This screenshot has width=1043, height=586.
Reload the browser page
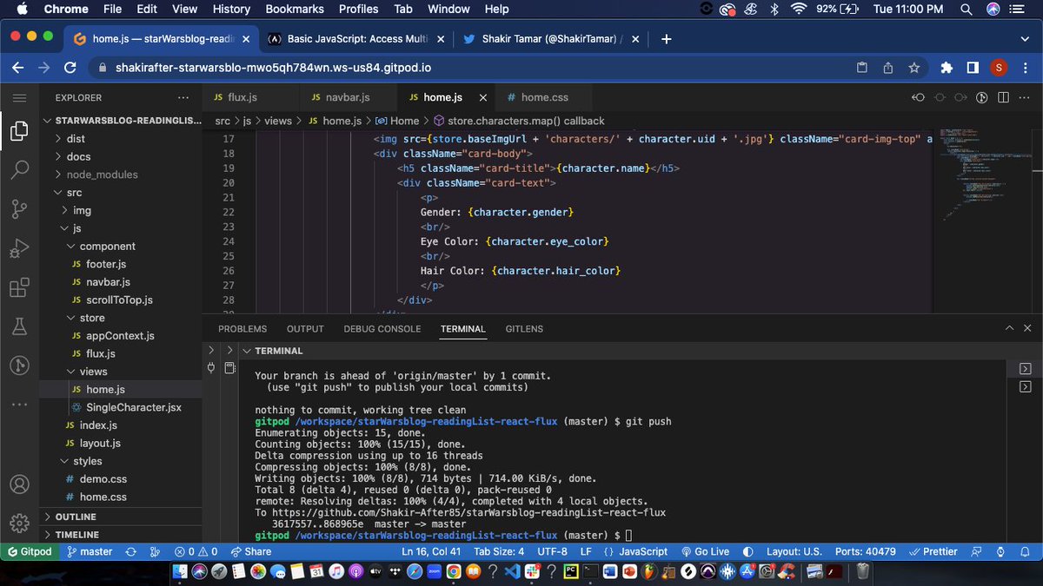click(x=71, y=67)
